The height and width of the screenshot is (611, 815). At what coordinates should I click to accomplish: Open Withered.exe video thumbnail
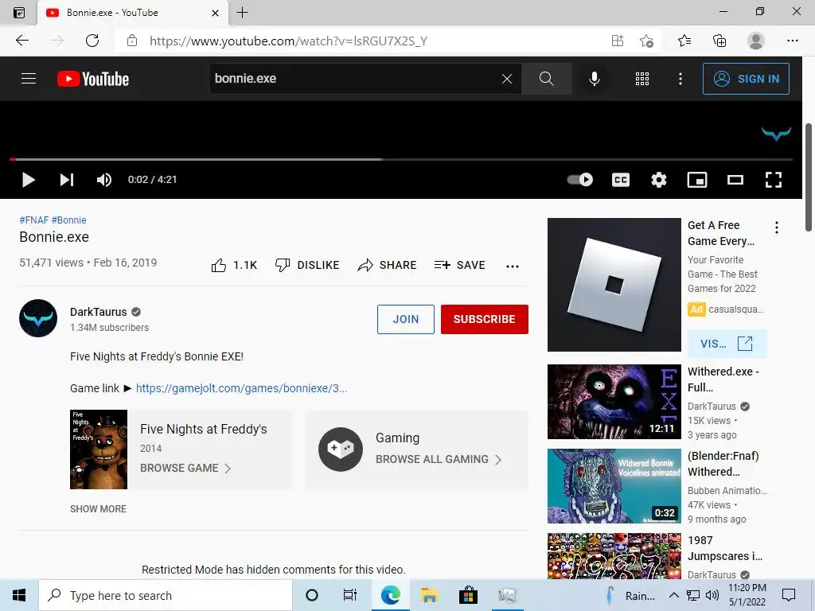point(614,402)
